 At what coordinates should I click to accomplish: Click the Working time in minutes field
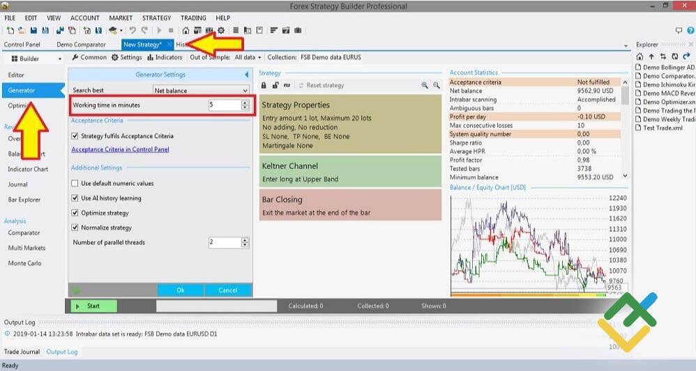click(224, 105)
